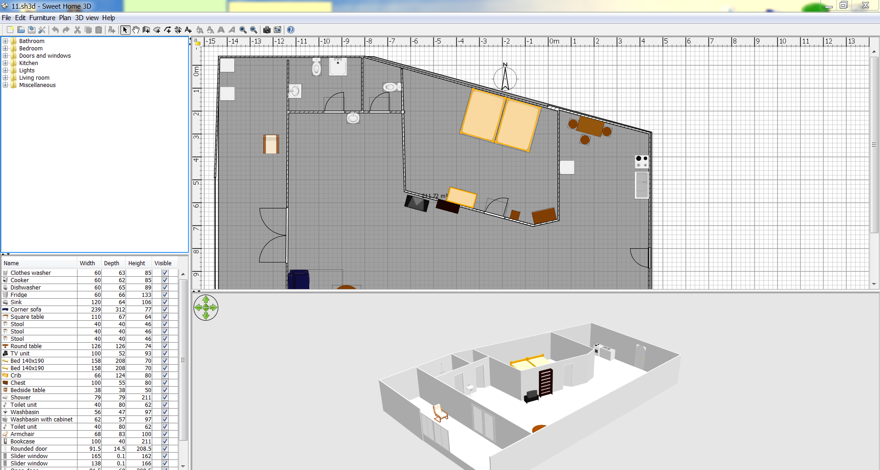Activate the Pan hand tool

136,30
